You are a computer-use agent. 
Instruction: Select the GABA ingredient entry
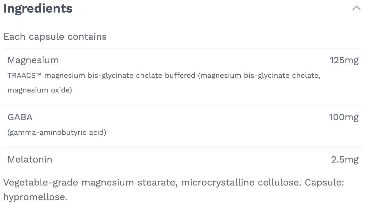20,117
